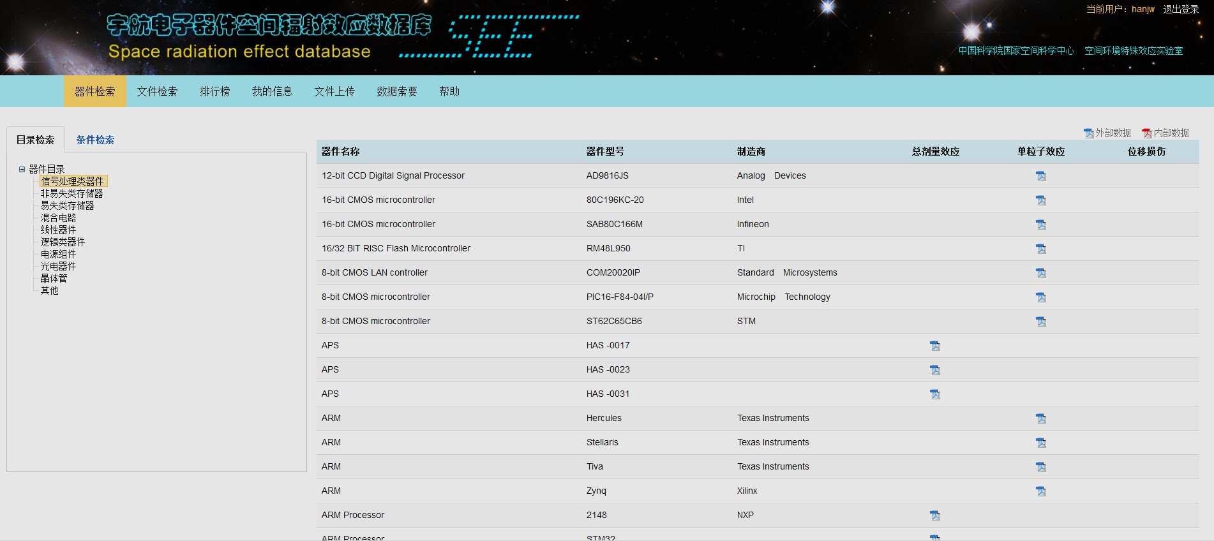The width and height of the screenshot is (1214, 541).
Task: Open total dose file for HAS -0031
Action: [x=934, y=394]
